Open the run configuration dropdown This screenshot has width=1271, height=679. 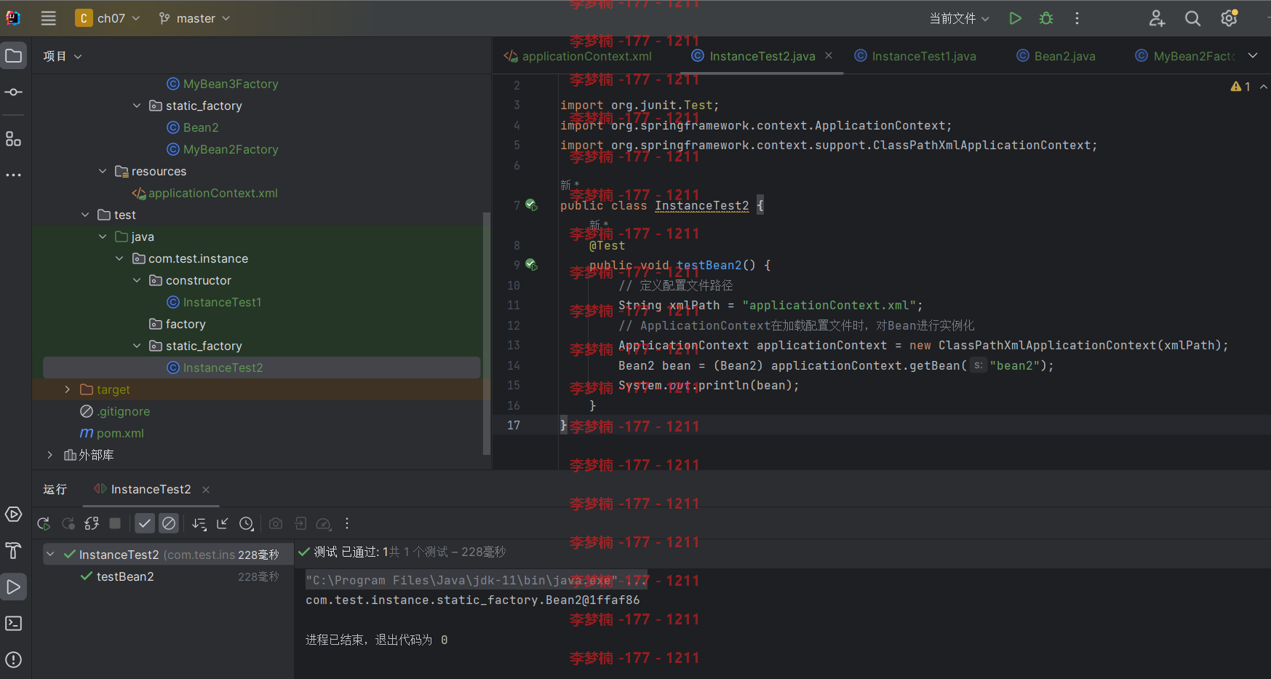pos(960,18)
